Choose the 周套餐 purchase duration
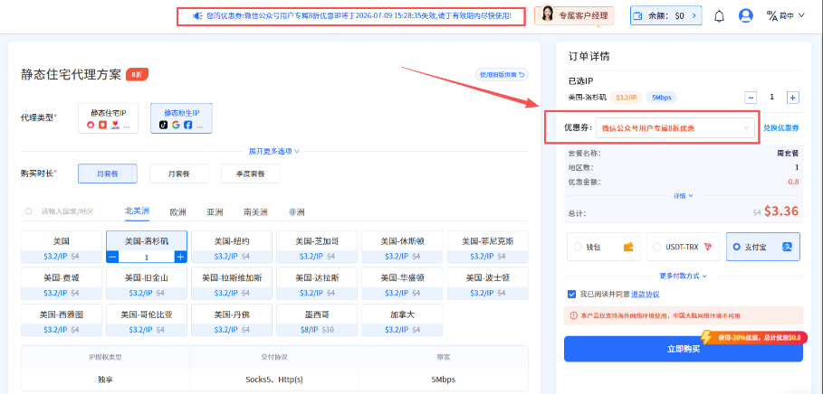Viewport: 823px width, 394px height. tap(108, 174)
